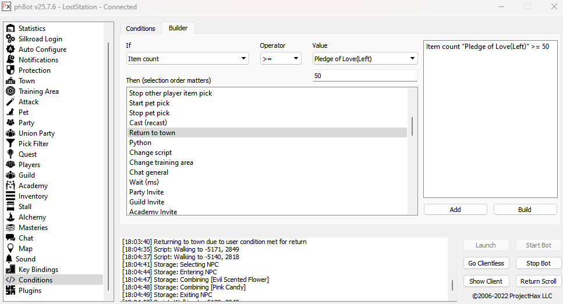Switch to the Conditions tab

click(x=140, y=28)
